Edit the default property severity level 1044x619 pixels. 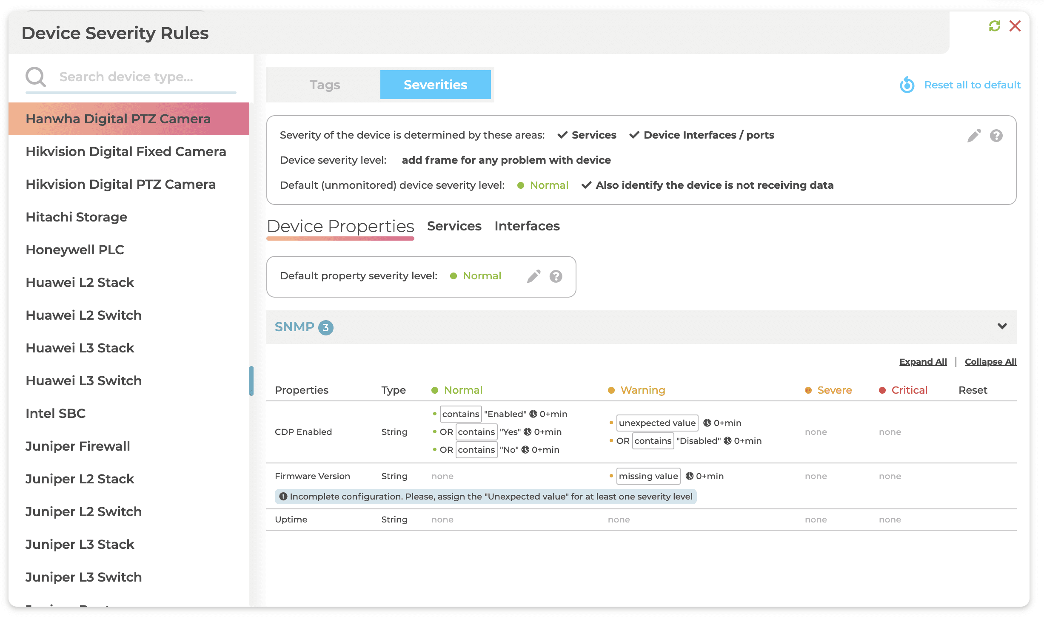(x=533, y=276)
